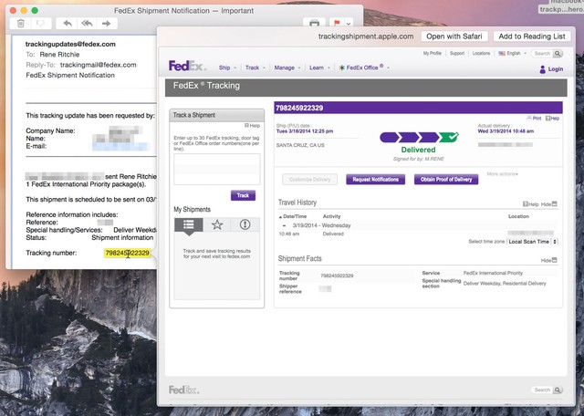Click Delivered status text
The height and width of the screenshot is (416, 584).
418,150
